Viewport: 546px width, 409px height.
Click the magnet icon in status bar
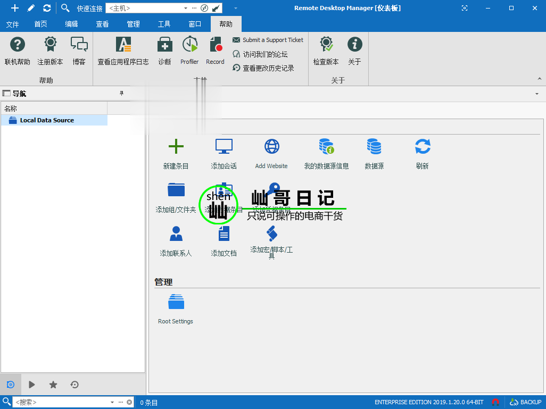pos(495,403)
